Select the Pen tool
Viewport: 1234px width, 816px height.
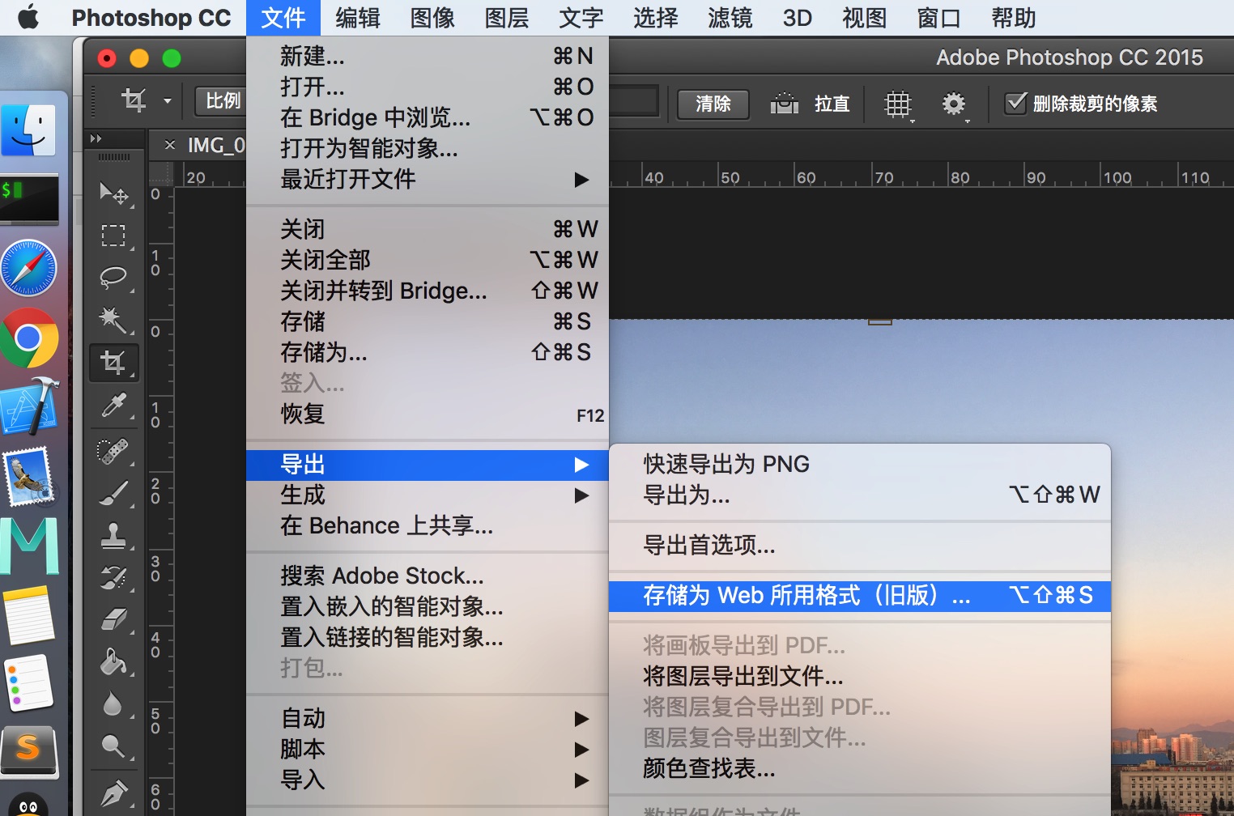tap(113, 792)
